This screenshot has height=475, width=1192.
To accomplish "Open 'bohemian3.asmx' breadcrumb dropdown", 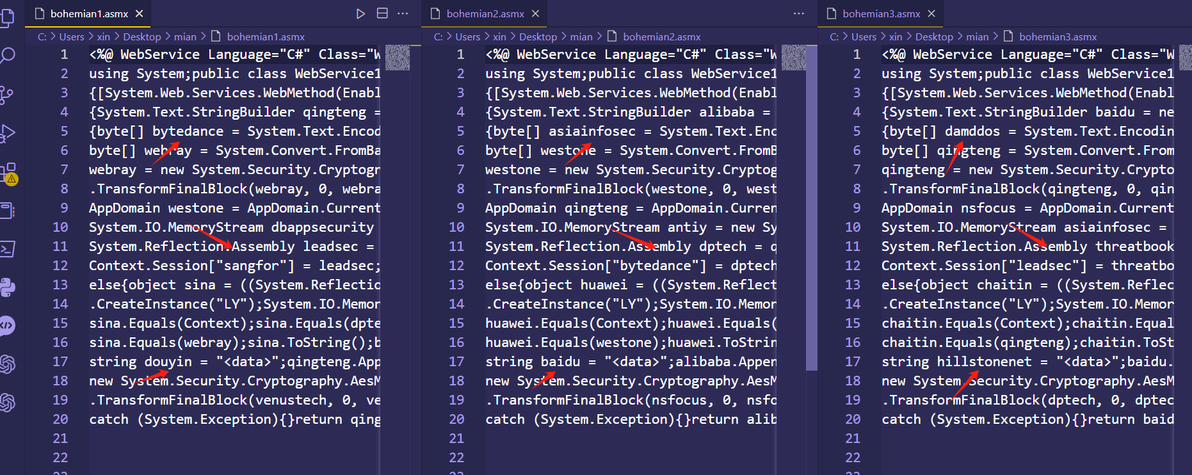I will click(x=1058, y=37).
